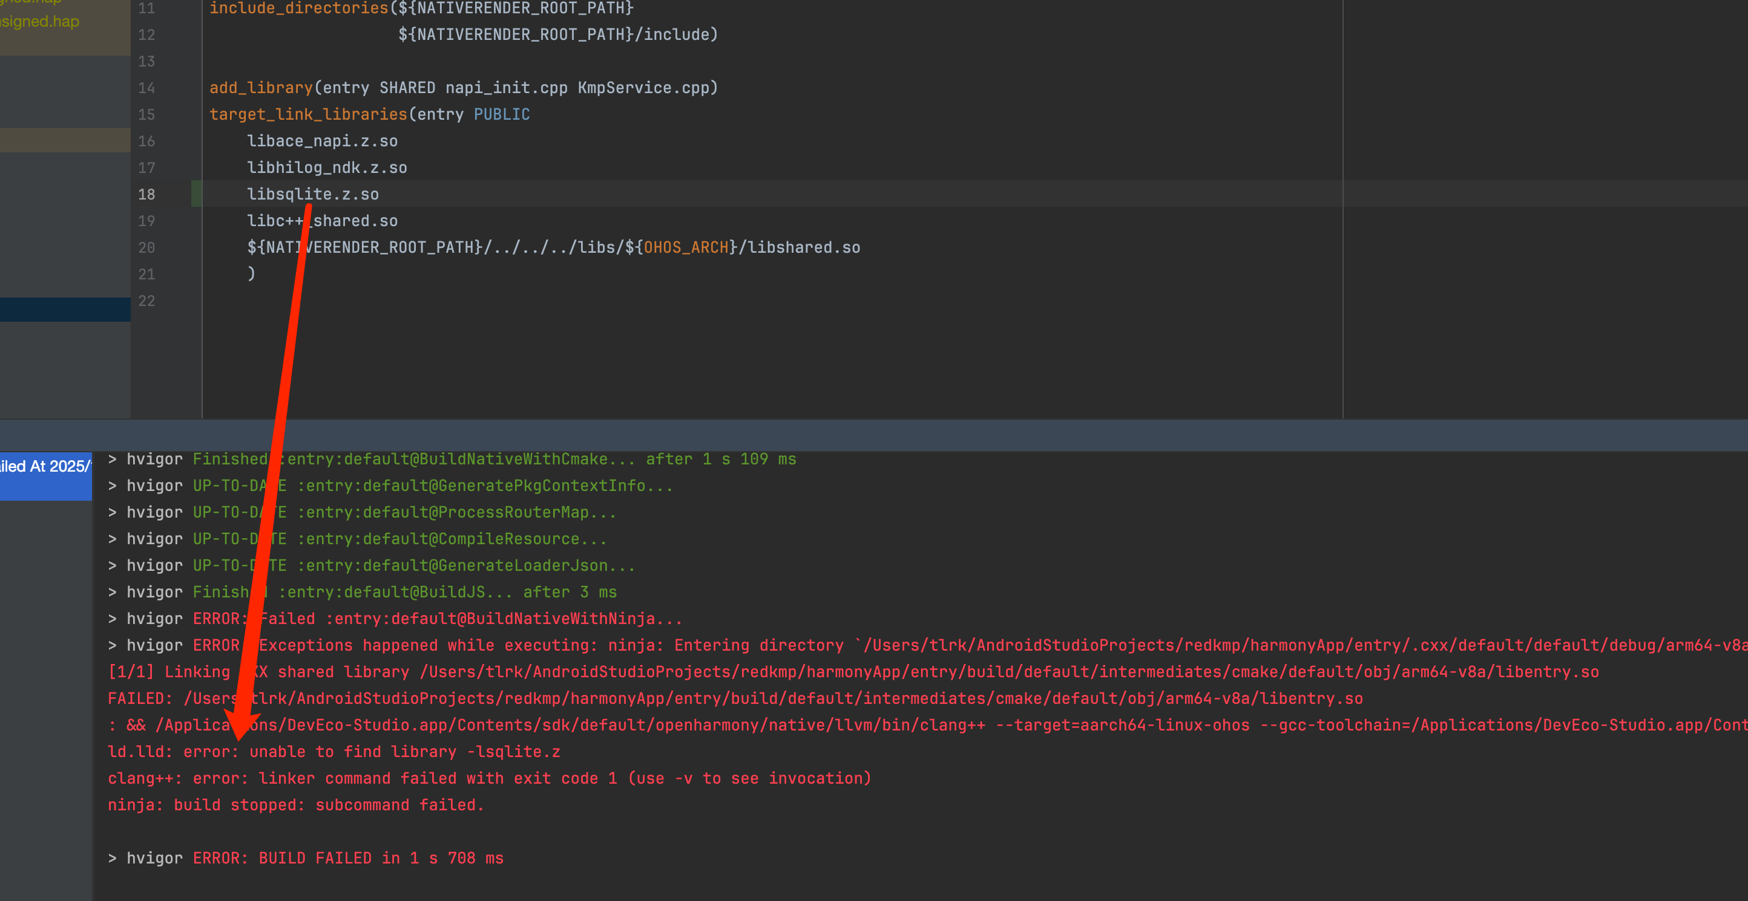Click line number 14 in the gutter
The width and height of the screenshot is (1748, 901).
click(x=146, y=88)
